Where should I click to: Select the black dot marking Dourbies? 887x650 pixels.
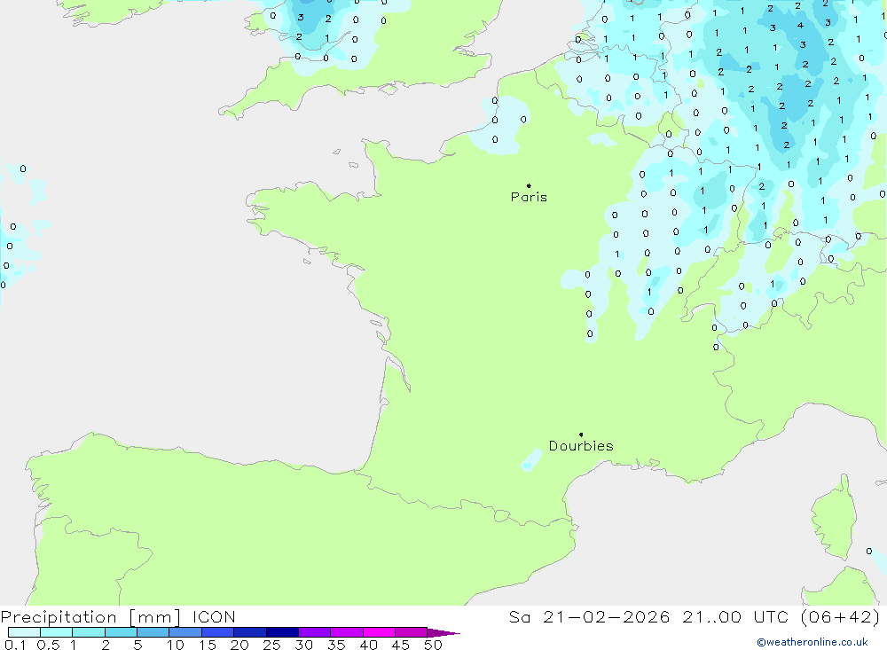pos(581,435)
